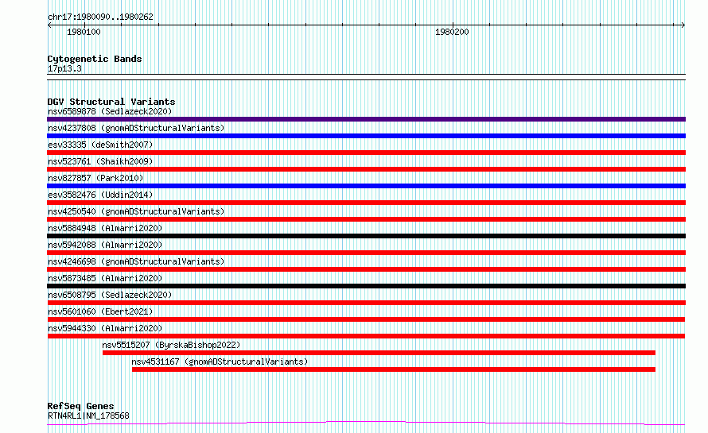Click the red nsv4246698 variant bar
The width and height of the screenshot is (708, 433).
[x=366, y=269]
